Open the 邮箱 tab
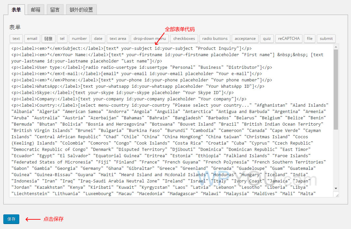Viewport: 351px width, 229px height. coord(36,10)
